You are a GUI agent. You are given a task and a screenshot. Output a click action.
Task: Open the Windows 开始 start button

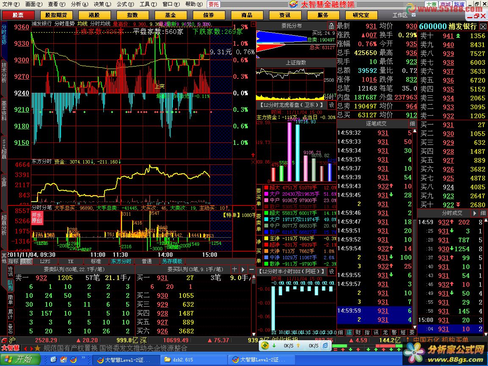[20, 360]
